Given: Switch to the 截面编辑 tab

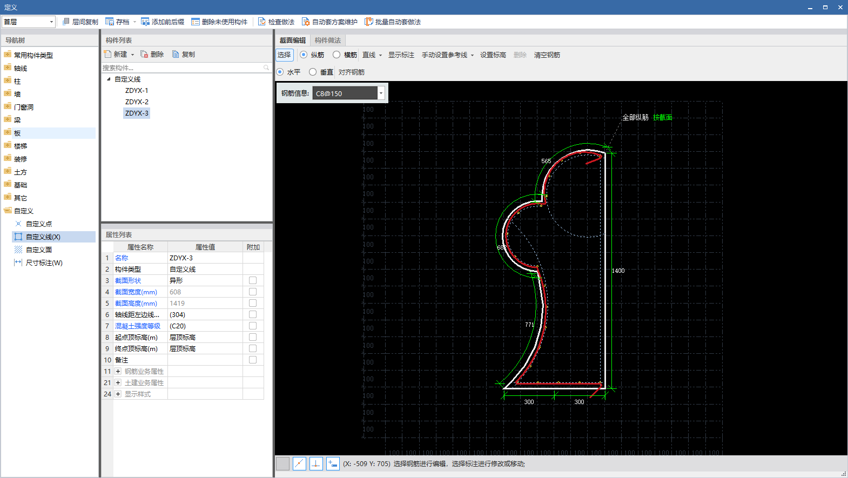Looking at the screenshot, I should [x=293, y=41].
